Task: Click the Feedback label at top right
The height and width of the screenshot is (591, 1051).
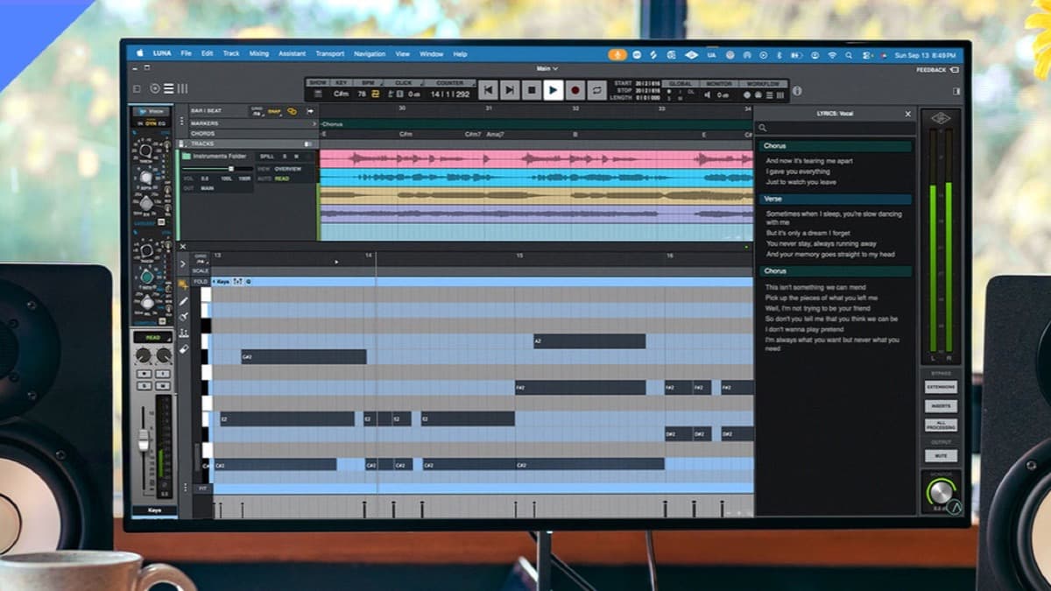Action: 931,69
